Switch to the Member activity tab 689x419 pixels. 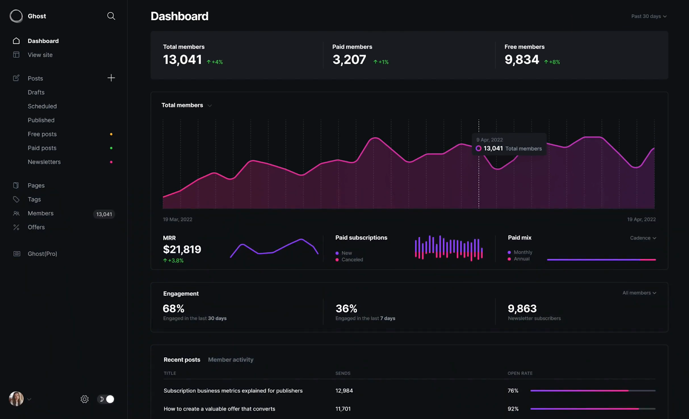click(x=230, y=360)
